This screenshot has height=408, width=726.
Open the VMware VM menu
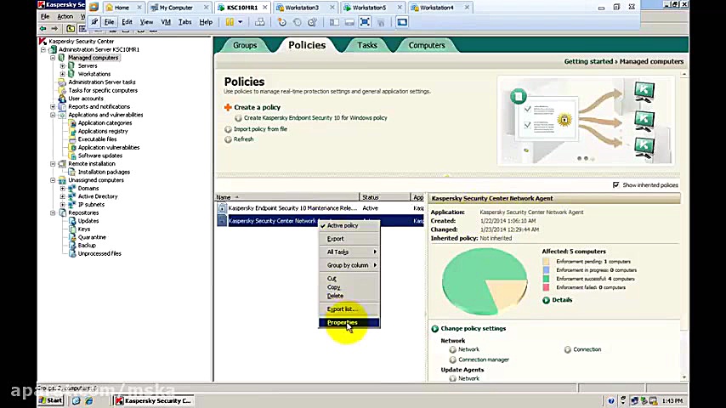[x=165, y=22]
